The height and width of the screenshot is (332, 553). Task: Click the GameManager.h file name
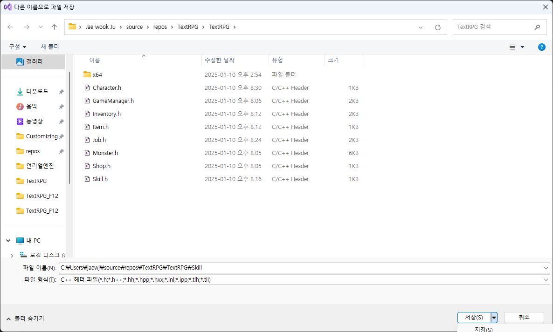click(113, 101)
